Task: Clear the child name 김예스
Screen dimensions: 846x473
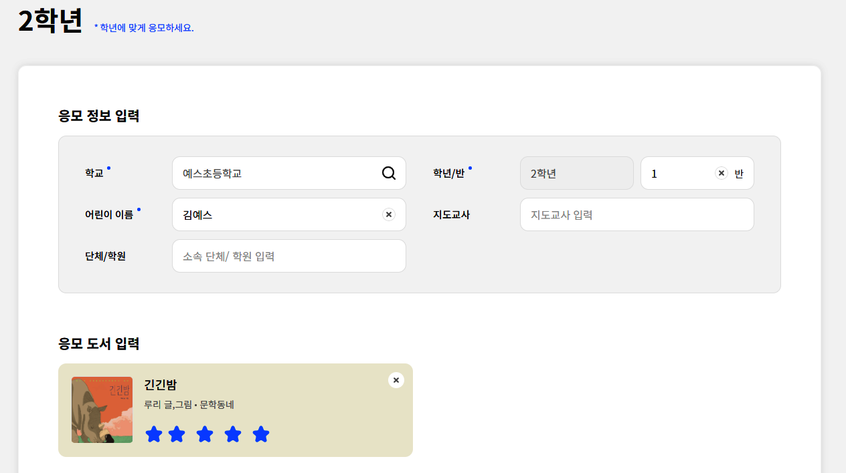Action: (389, 214)
